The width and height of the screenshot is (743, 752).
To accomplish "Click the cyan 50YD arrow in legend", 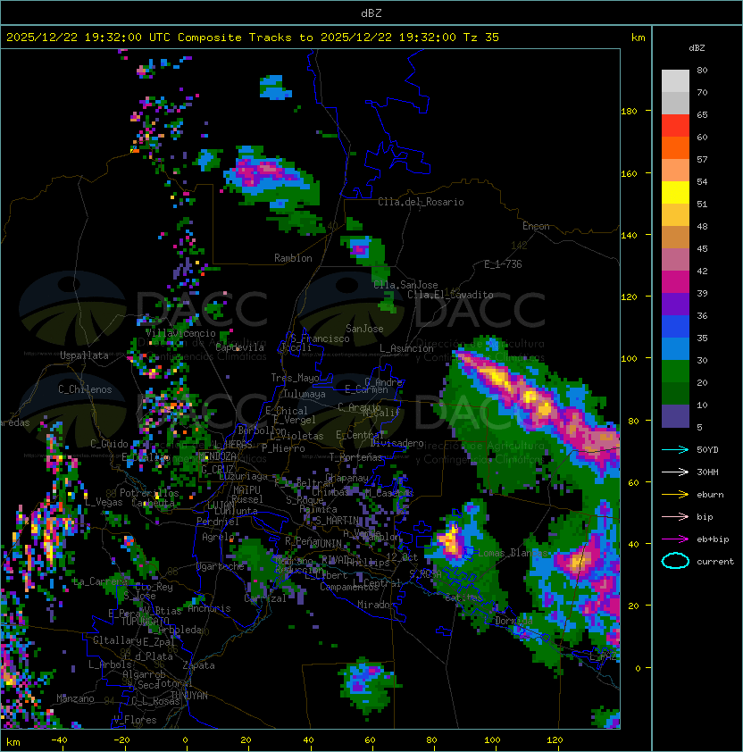I will click(675, 449).
